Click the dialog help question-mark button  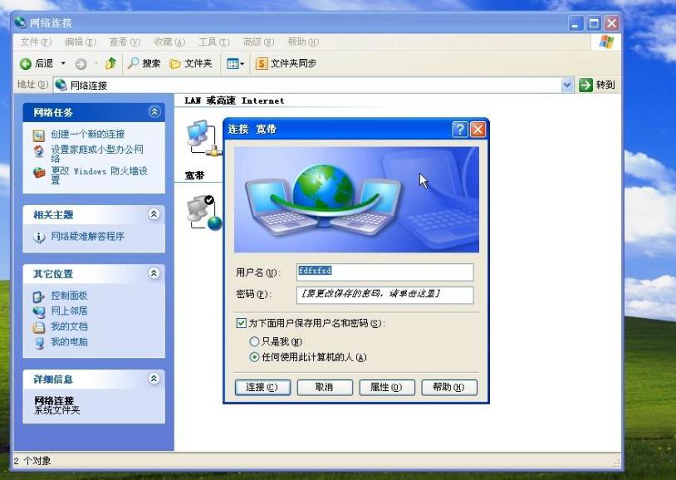click(x=460, y=129)
